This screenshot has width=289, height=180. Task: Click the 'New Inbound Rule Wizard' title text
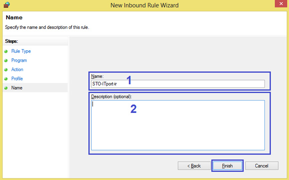click(x=144, y=5)
